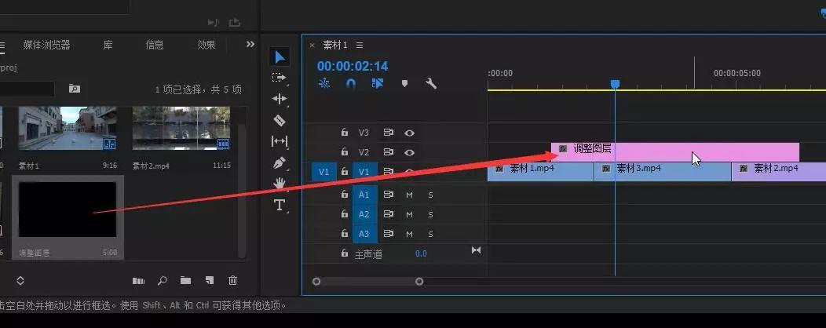Solo audio track A2

coord(430,215)
